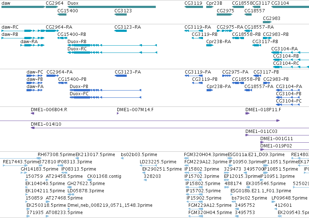
Task: Select the CG3104-PB protein label
Action: point(289,94)
